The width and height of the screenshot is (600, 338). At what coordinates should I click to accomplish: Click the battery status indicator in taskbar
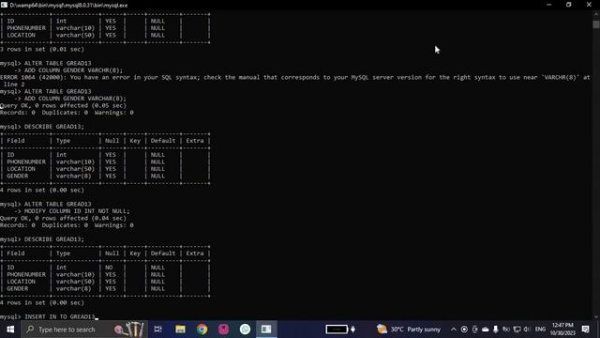tap(340, 330)
